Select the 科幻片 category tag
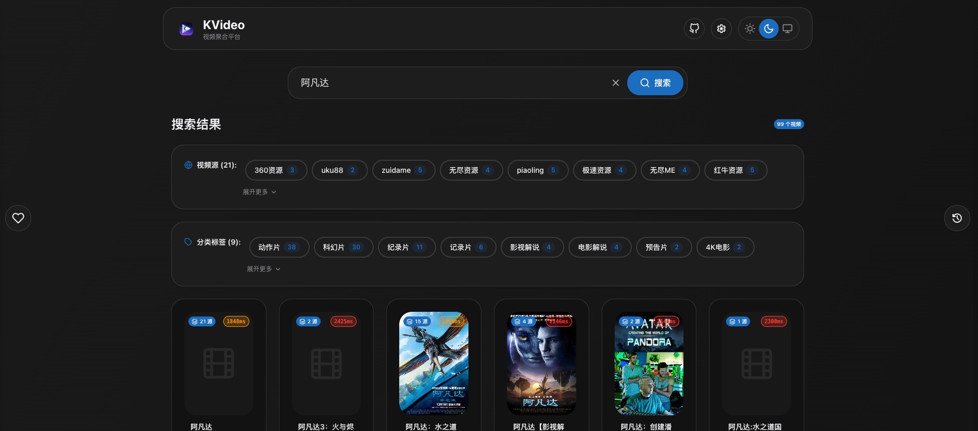978x431 pixels. 344,247
